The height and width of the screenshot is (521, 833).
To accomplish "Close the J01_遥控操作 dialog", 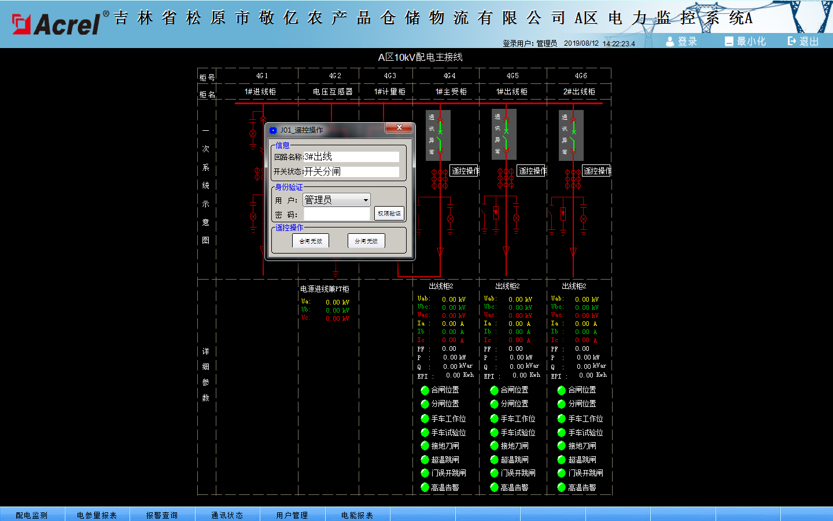I will [x=399, y=128].
